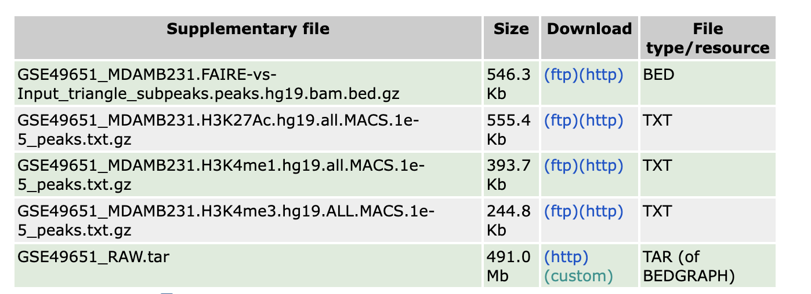Click the TAR (of BEDGRAPH) file type cell

pos(689,266)
